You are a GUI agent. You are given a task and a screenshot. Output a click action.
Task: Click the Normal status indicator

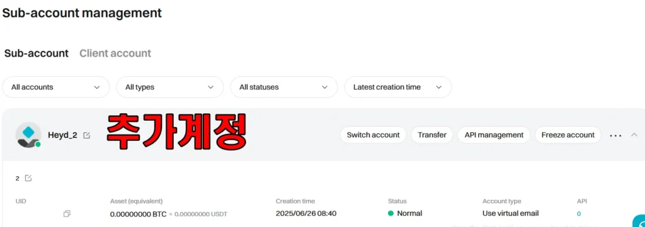(405, 213)
